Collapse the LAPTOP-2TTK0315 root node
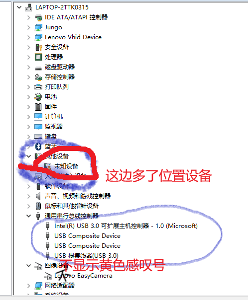This screenshot has width=248, height=300. [19, 7]
